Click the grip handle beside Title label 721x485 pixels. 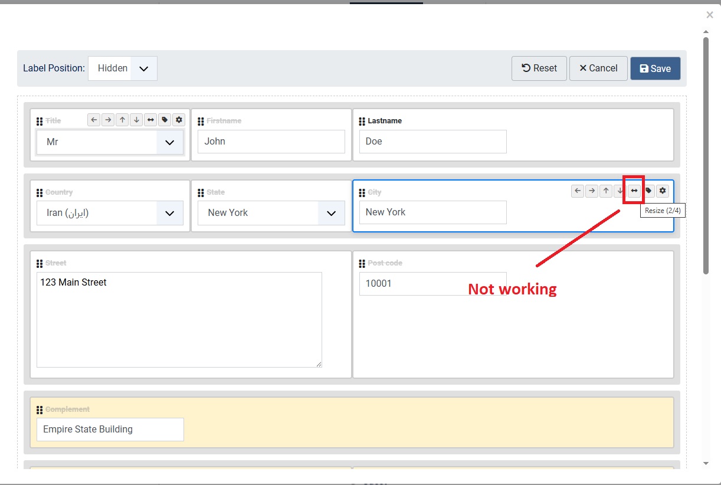coord(40,121)
